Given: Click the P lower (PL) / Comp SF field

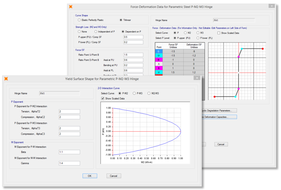Looking at the screenshot, I should [133, 42].
